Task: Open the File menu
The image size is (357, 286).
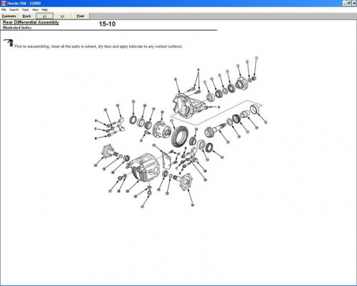Action: coord(4,10)
